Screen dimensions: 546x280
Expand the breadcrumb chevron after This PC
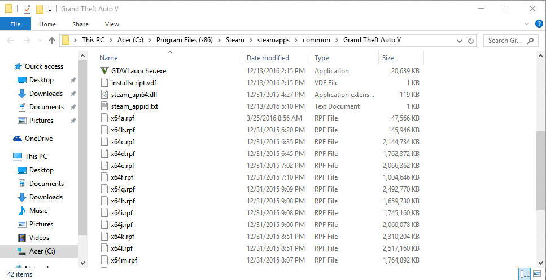110,41
